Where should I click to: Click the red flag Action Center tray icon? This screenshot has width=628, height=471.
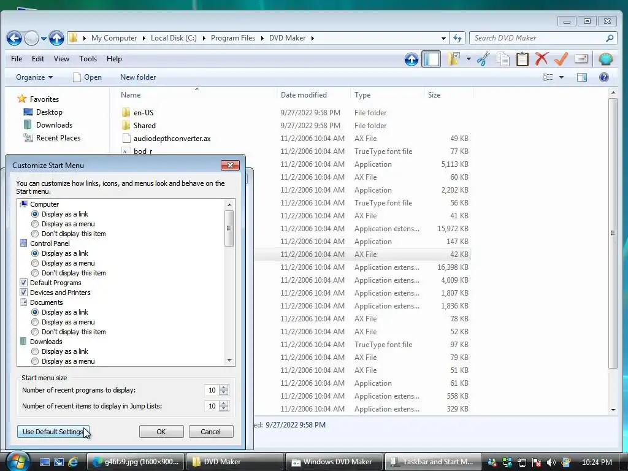pos(537,462)
